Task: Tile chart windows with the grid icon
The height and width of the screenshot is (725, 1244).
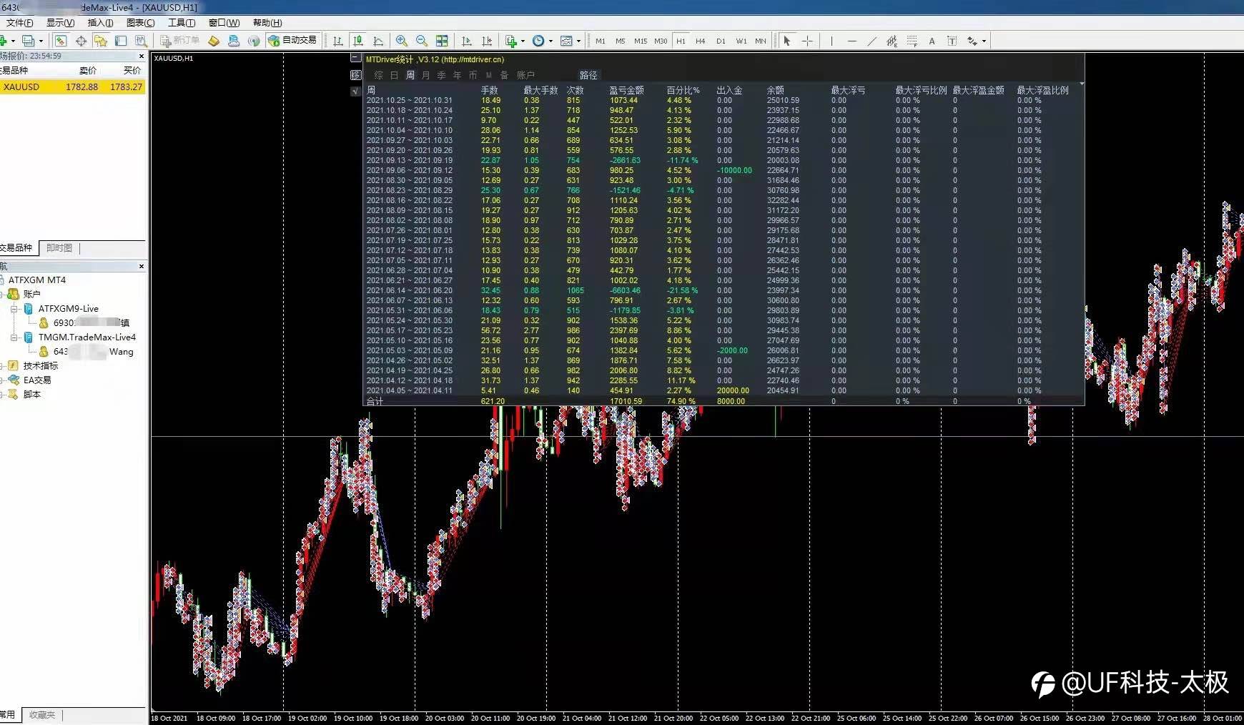Action: point(442,41)
